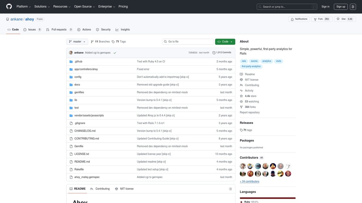The height and width of the screenshot is (203, 362).
Task: Open the .github folder
Action: (78, 61)
